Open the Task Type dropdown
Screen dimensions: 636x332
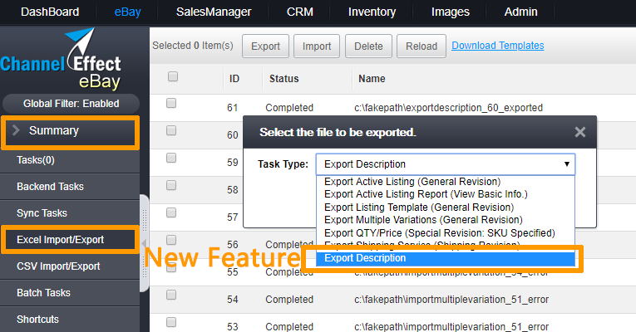pos(446,164)
